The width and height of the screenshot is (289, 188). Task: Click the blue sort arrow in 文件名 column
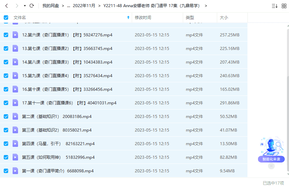[x=128, y=17]
